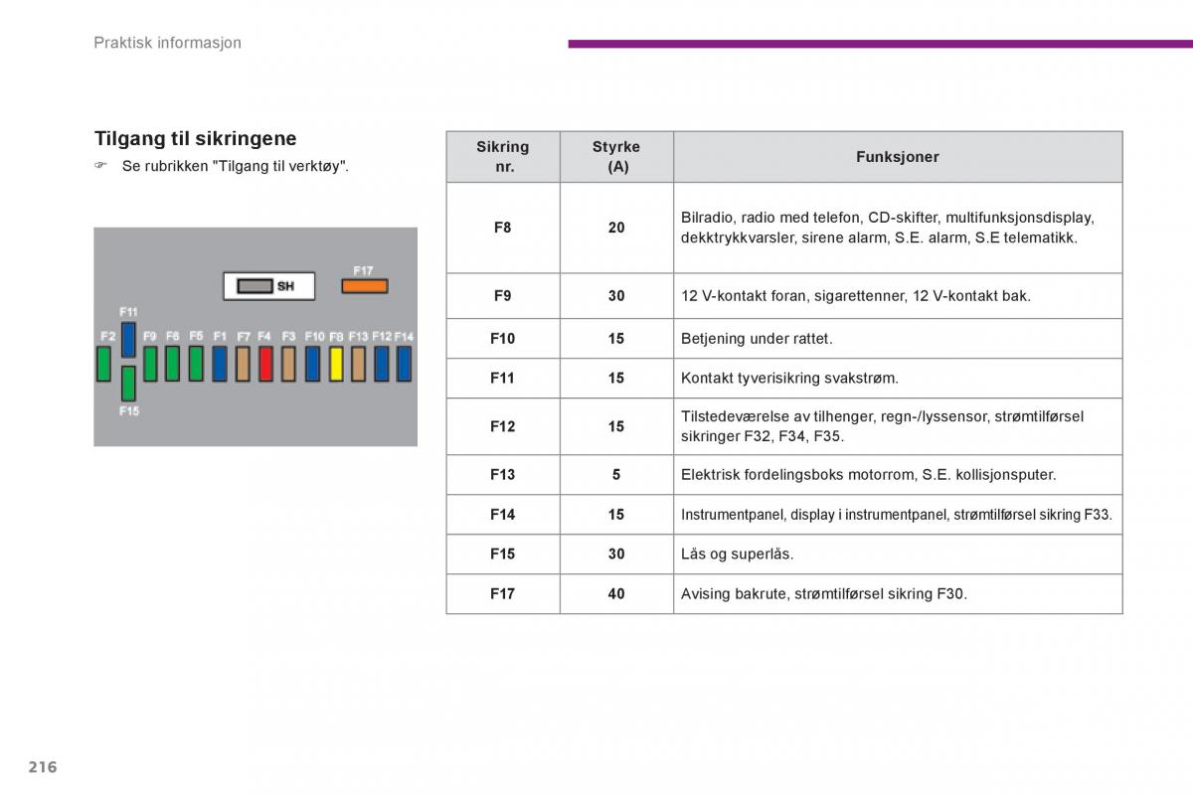Select the green F5 fuse in the diagram
This screenshot has height=795, width=1193.
[196, 364]
